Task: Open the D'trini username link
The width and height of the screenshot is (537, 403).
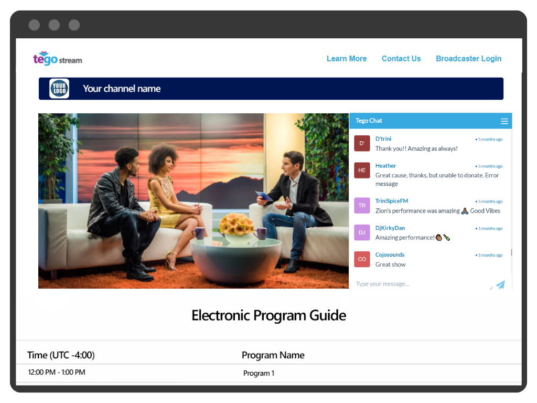Action: pyautogui.click(x=383, y=139)
